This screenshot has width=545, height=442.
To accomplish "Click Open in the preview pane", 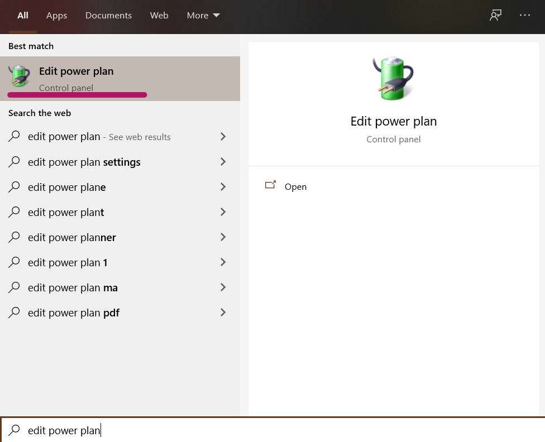I will pos(295,187).
